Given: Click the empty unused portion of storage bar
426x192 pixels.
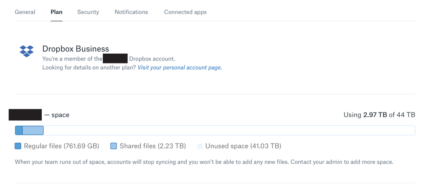Looking at the screenshot, I should coord(229,130).
